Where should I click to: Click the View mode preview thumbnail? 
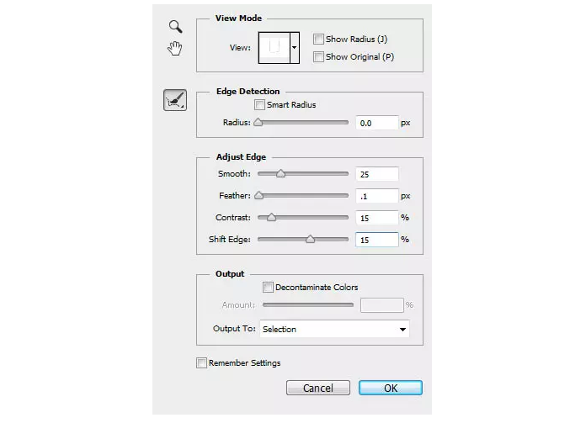point(273,48)
